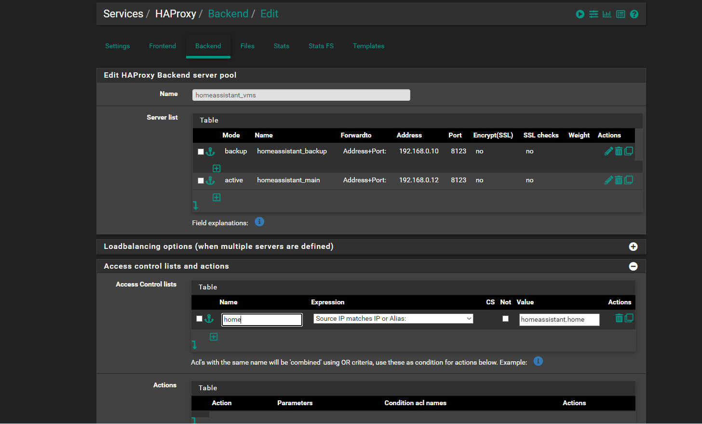This screenshot has height=424, width=702.
Task: Collapse Access control lists and actions section
Action: [x=634, y=266]
